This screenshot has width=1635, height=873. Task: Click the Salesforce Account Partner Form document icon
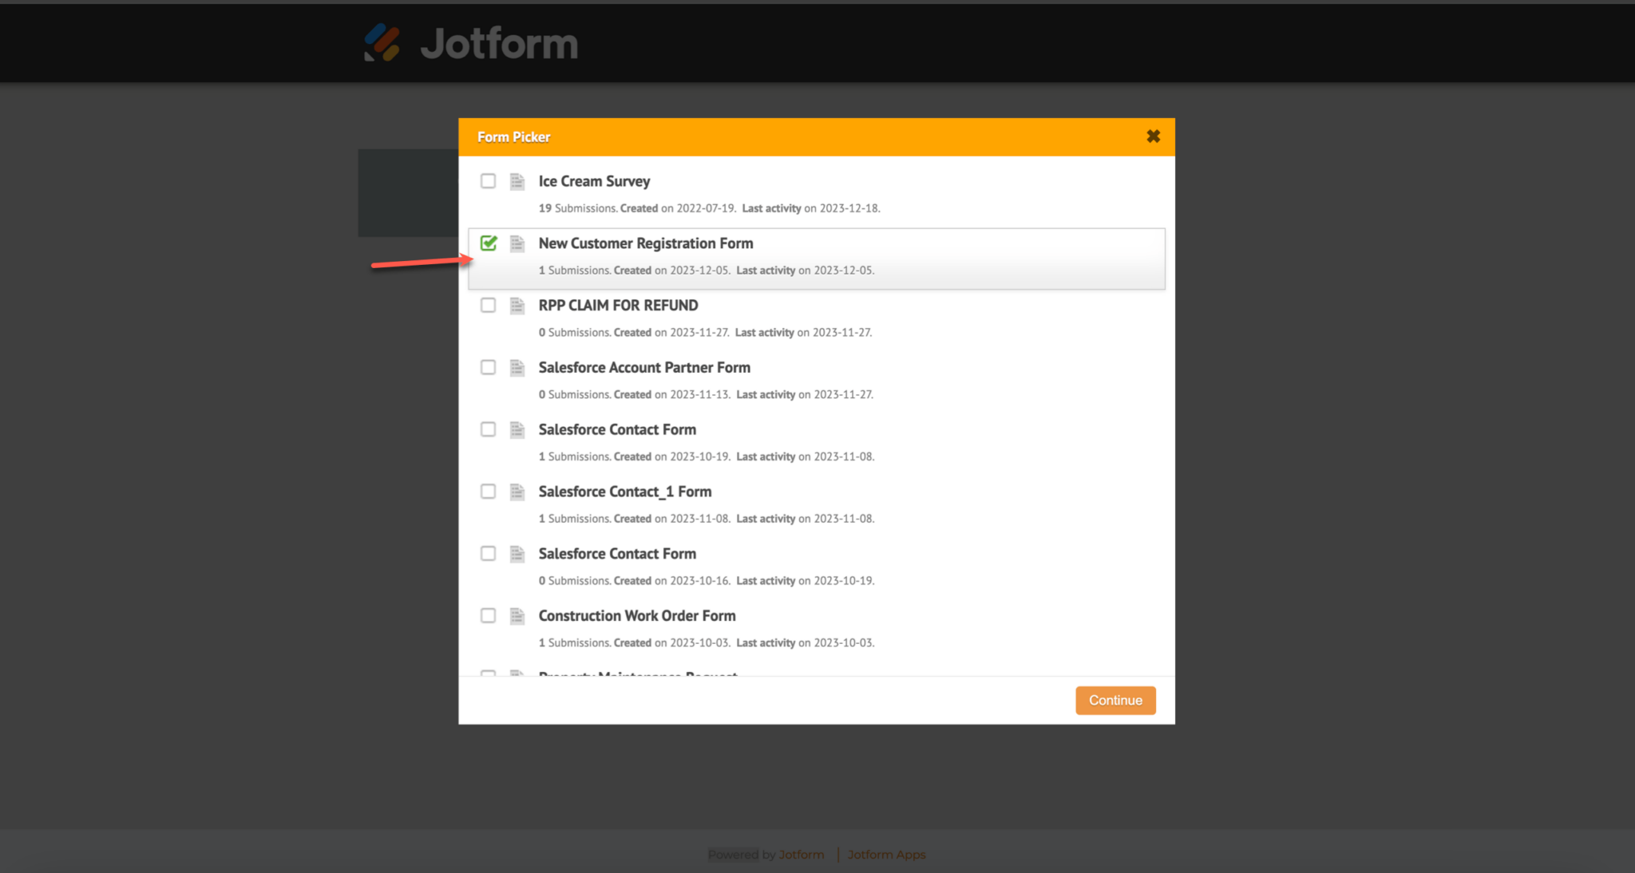pos(517,367)
